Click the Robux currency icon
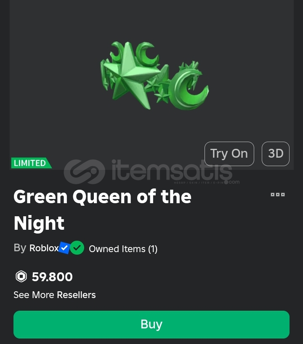The height and width of the screenshot is (344, 303). (x=21, y=277)
